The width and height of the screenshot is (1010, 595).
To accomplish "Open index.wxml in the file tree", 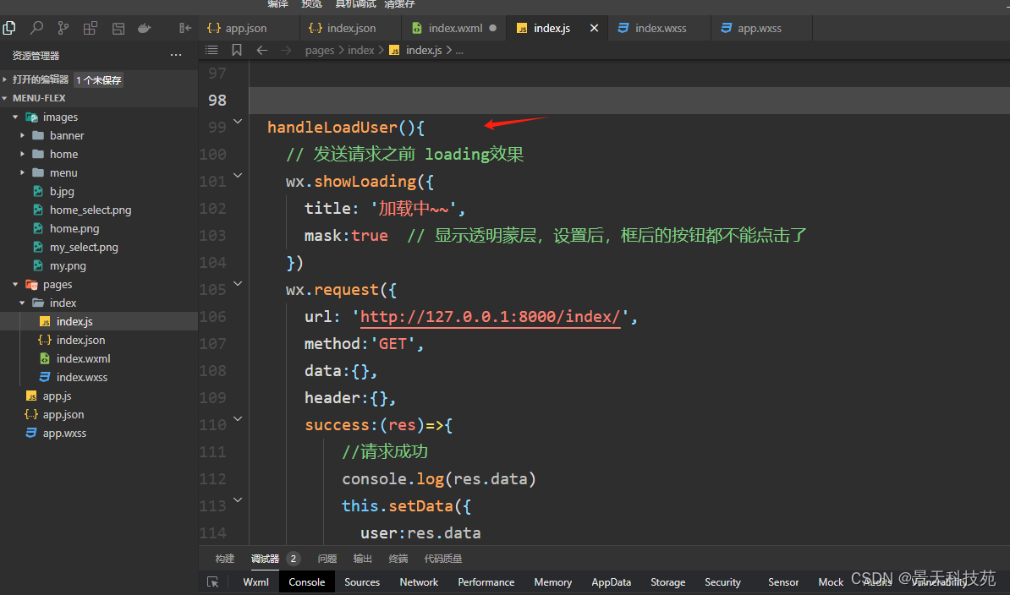I will pyautogui.click(x=83, y=359).
